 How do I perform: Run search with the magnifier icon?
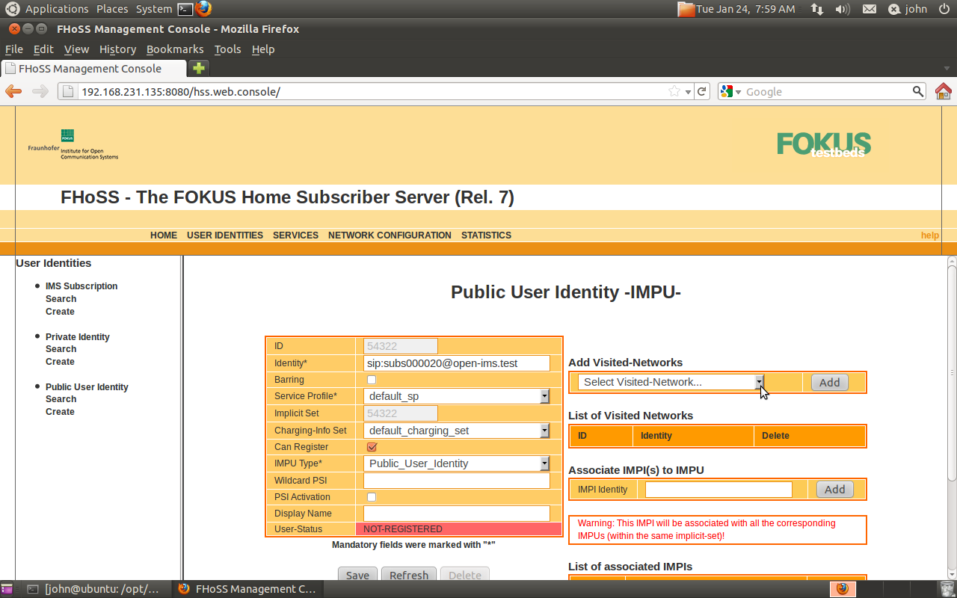[918, 91]
